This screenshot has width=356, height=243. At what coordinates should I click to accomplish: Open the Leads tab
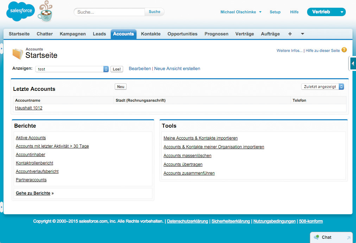point(100,34)
